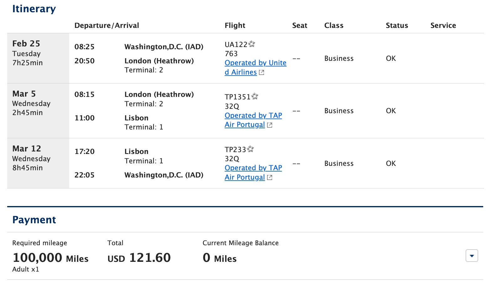Click the Star Alliance icon beside TP1351
The image size is (491, 291).
point(255,96)
